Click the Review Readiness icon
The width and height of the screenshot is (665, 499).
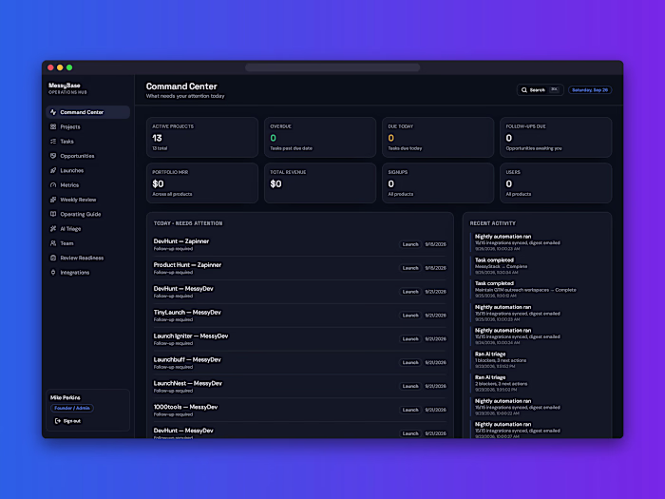[x=53, y=258]
